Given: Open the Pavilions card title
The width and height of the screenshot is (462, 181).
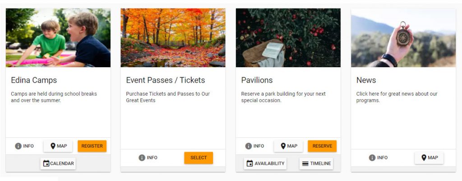Looking at the screenshot, I should click(257, 80).
